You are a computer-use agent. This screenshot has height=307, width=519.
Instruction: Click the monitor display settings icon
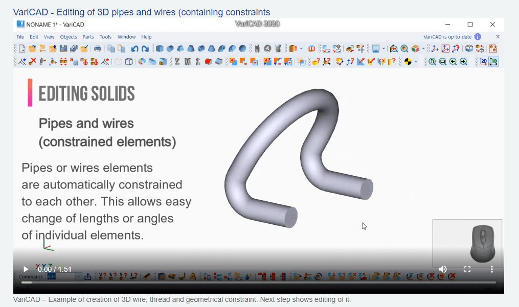coord(375,49)
